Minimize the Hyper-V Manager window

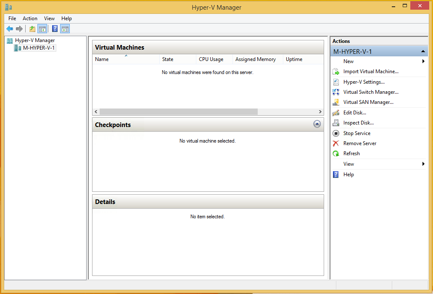click(x=393, y=6)
